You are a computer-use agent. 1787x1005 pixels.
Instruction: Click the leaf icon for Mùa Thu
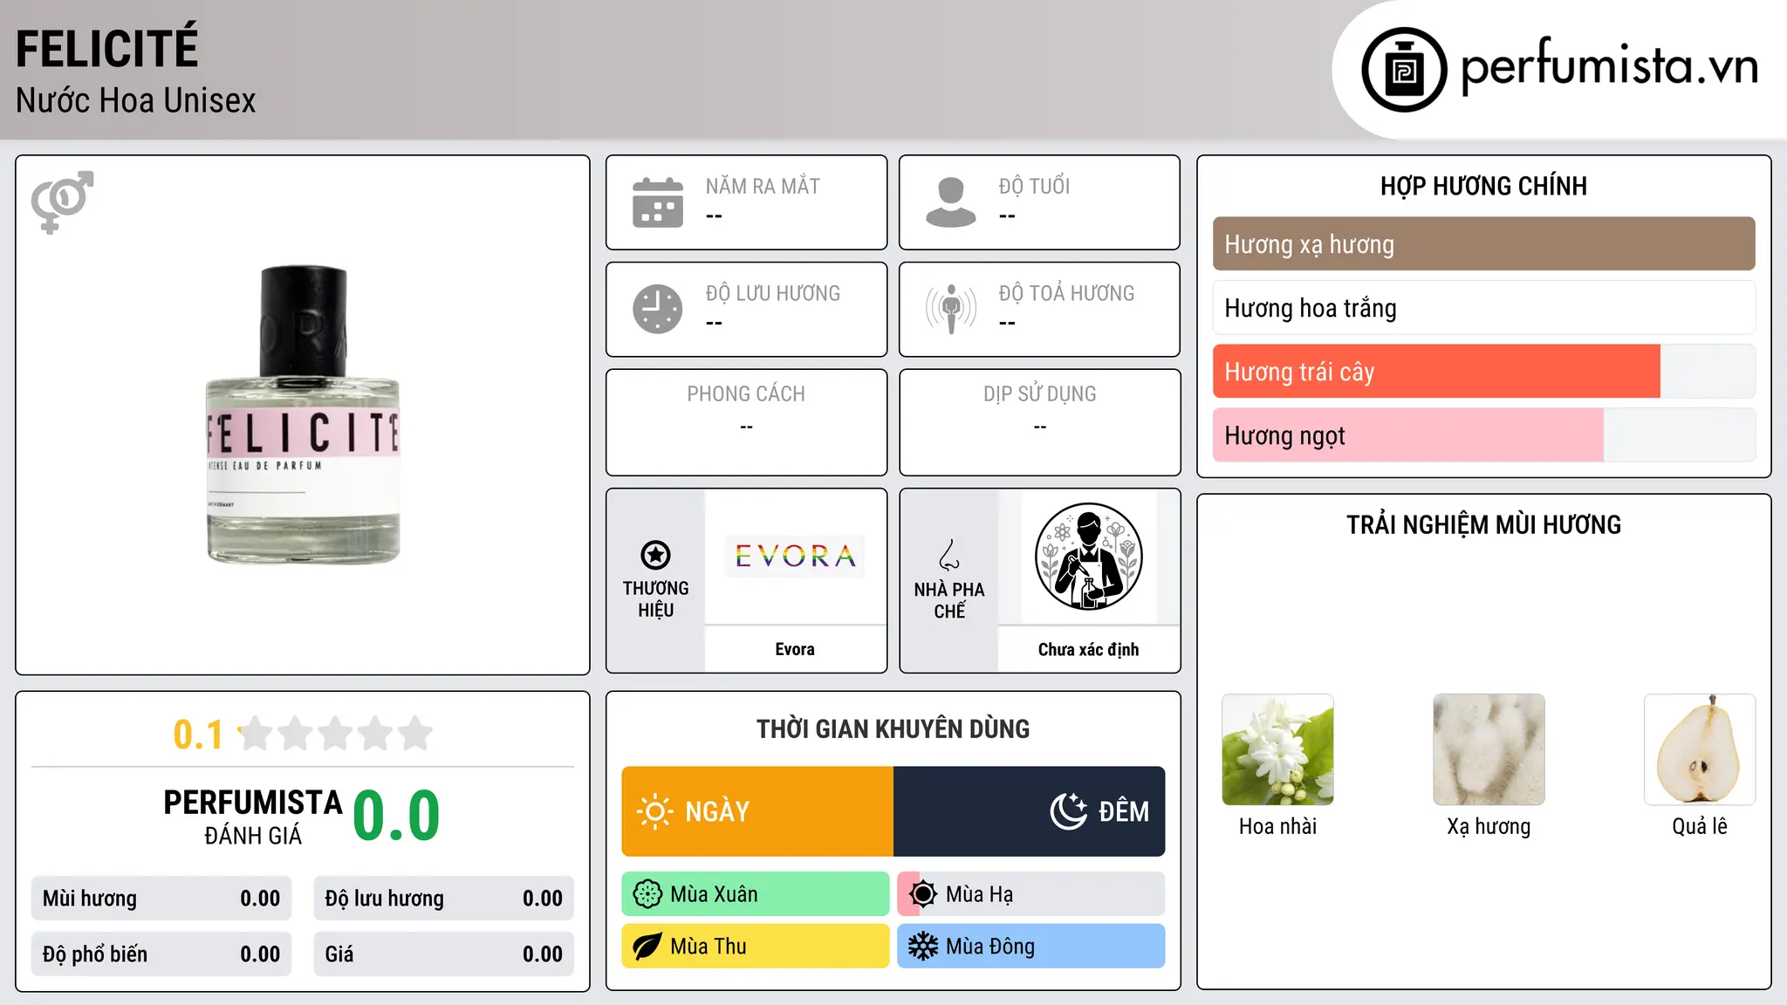(647, 947)
